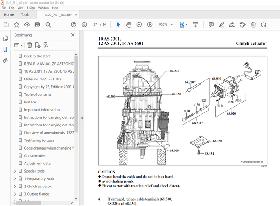280x206 pixels.
Task: Rotate the page with rotate icon
Action: (264, 25)
